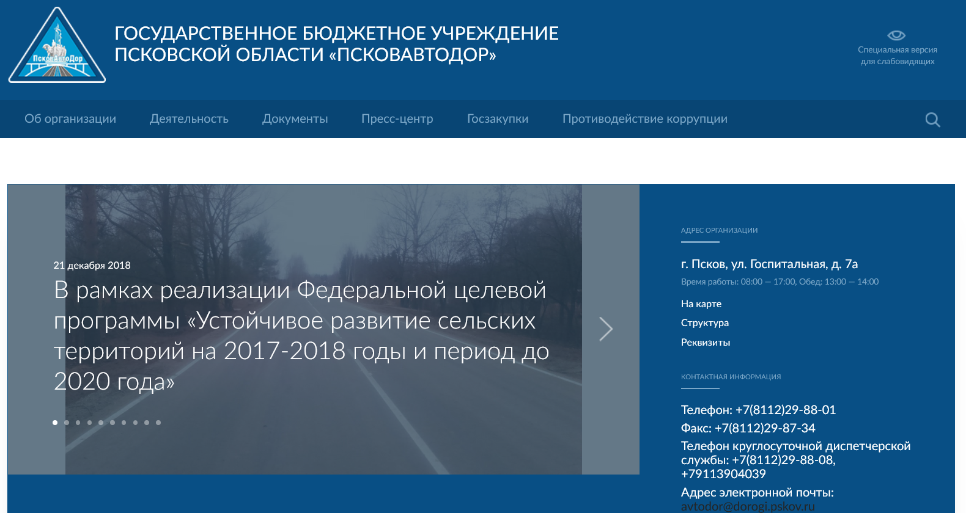
Task: Toggle the visually impaired version eye icon
Action: click(x=896, y=35)
